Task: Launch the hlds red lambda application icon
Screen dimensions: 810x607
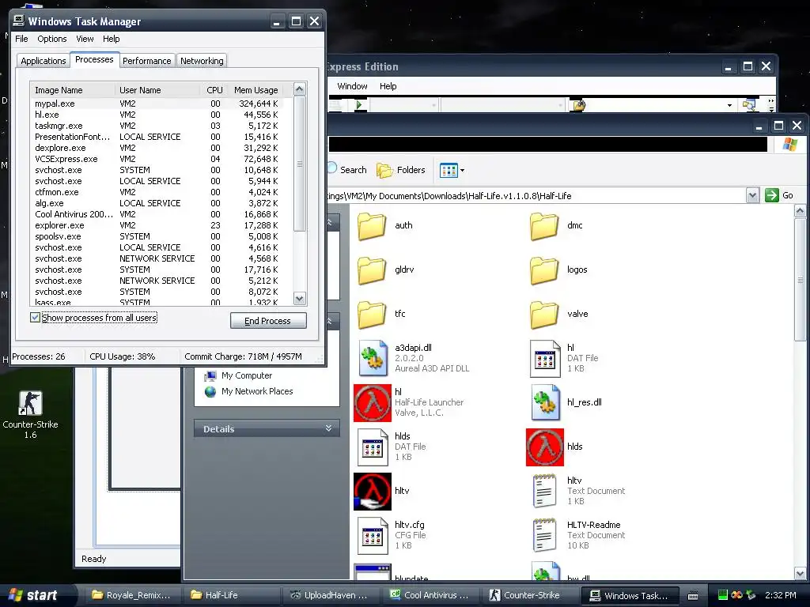Action: 545,447
